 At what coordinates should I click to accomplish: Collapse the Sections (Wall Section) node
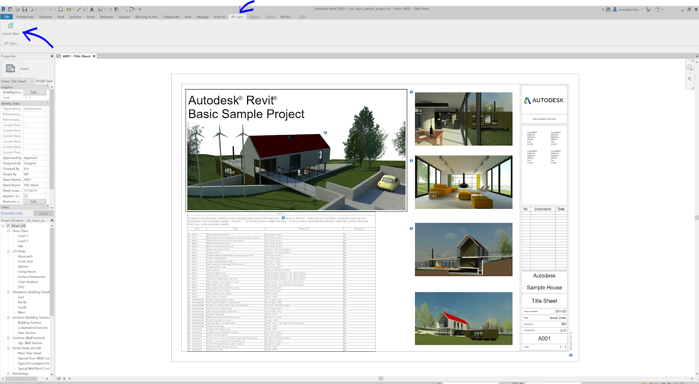8,338
